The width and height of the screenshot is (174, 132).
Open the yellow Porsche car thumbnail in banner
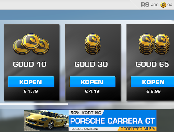[46, 121]
